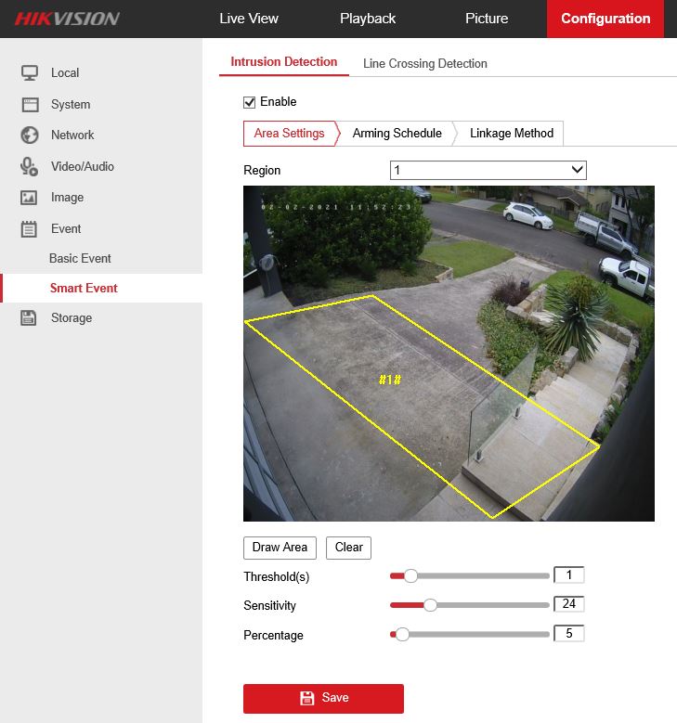Screen dimensions: 677x723
Task: Click the Hikvision logo
Action: [66, 19]
